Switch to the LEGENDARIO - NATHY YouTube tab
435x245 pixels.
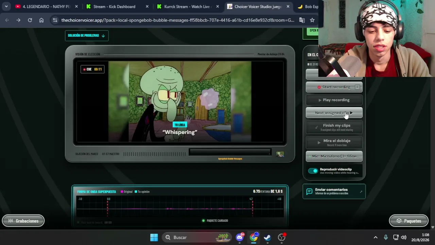pos(46,6)
